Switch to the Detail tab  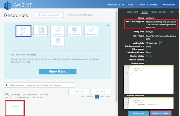[x=145, y=12]
